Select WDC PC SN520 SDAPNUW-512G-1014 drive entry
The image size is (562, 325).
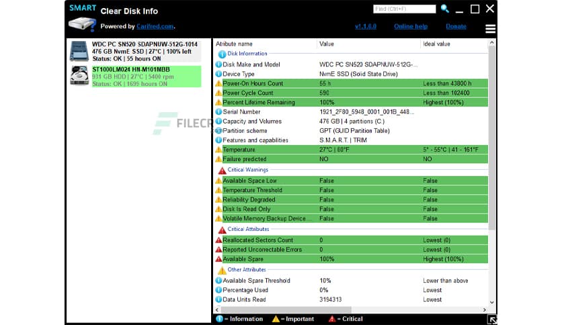[x=136, y=51]
